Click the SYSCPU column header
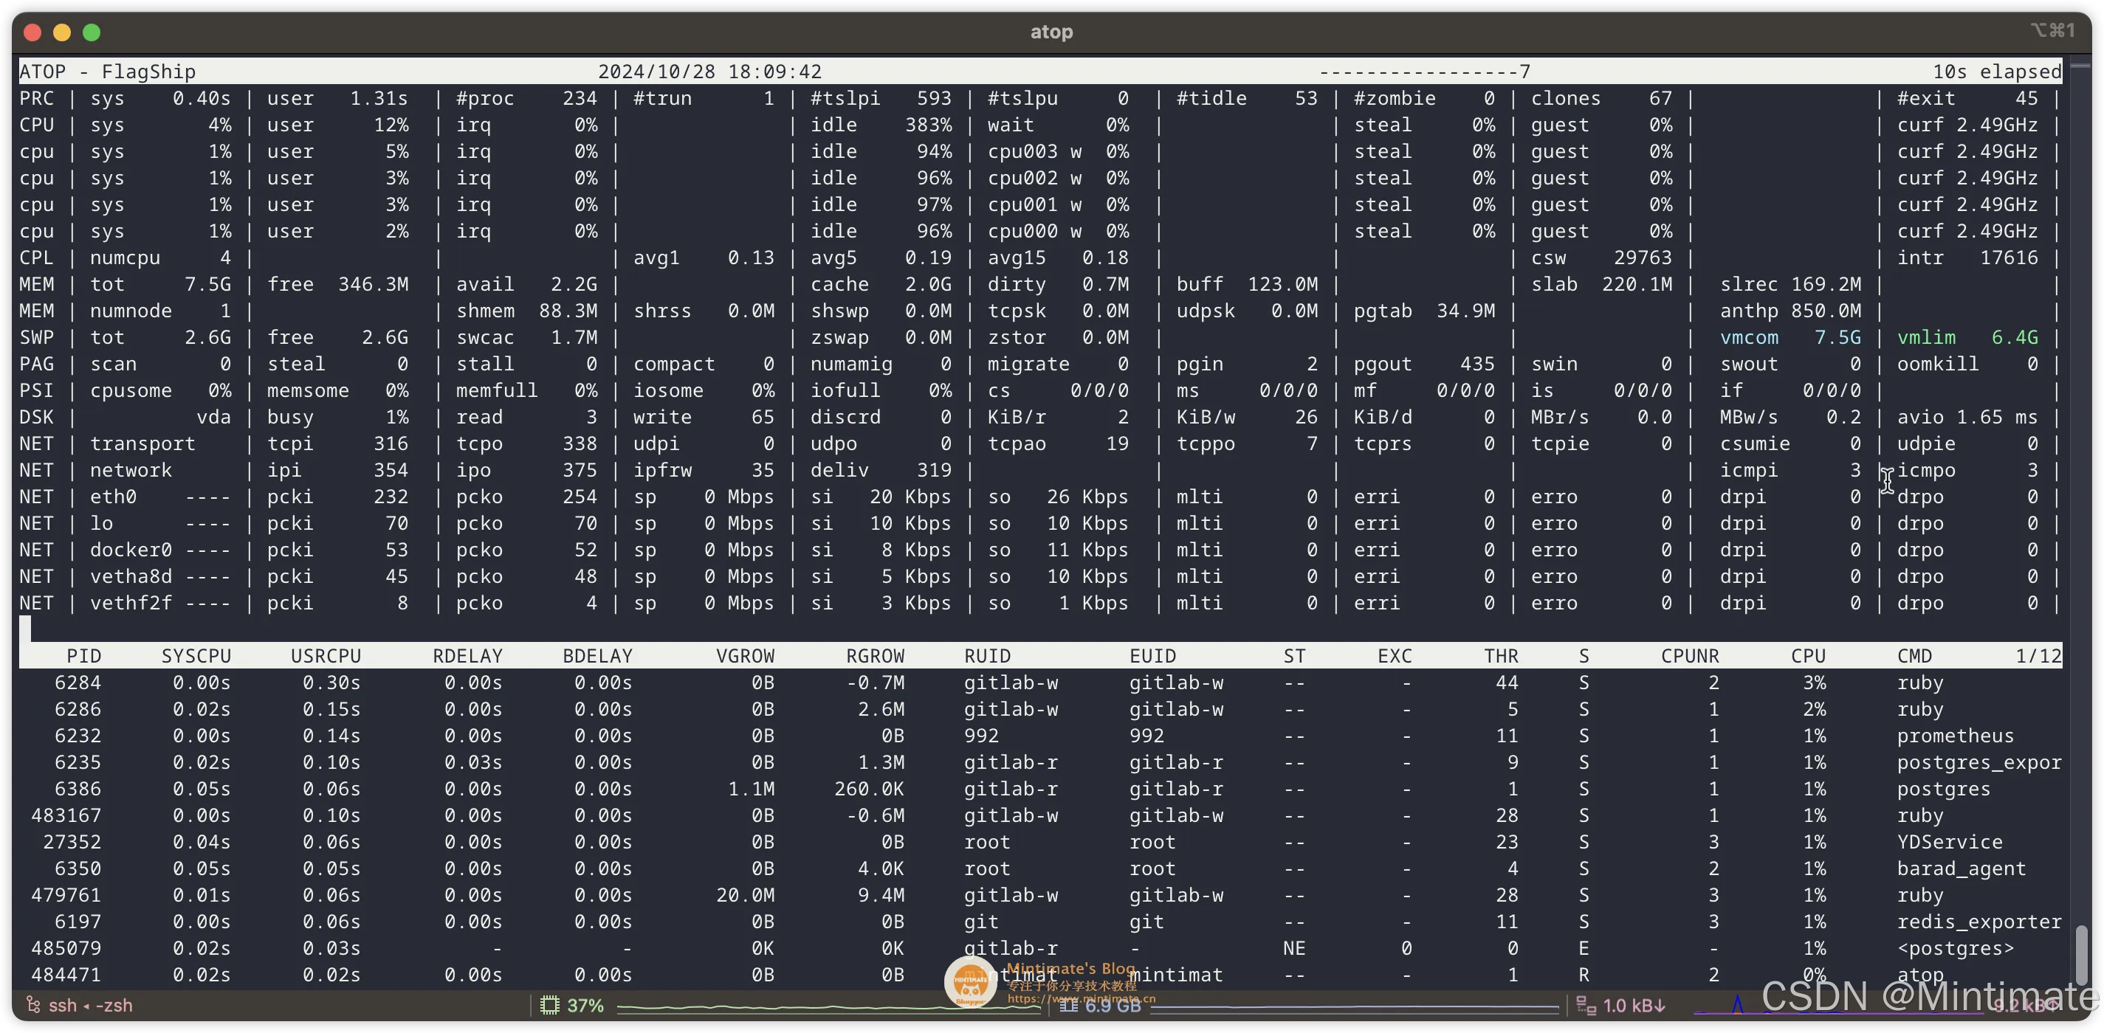The width and height of the screenshot is (2104, 1033). 196,656
